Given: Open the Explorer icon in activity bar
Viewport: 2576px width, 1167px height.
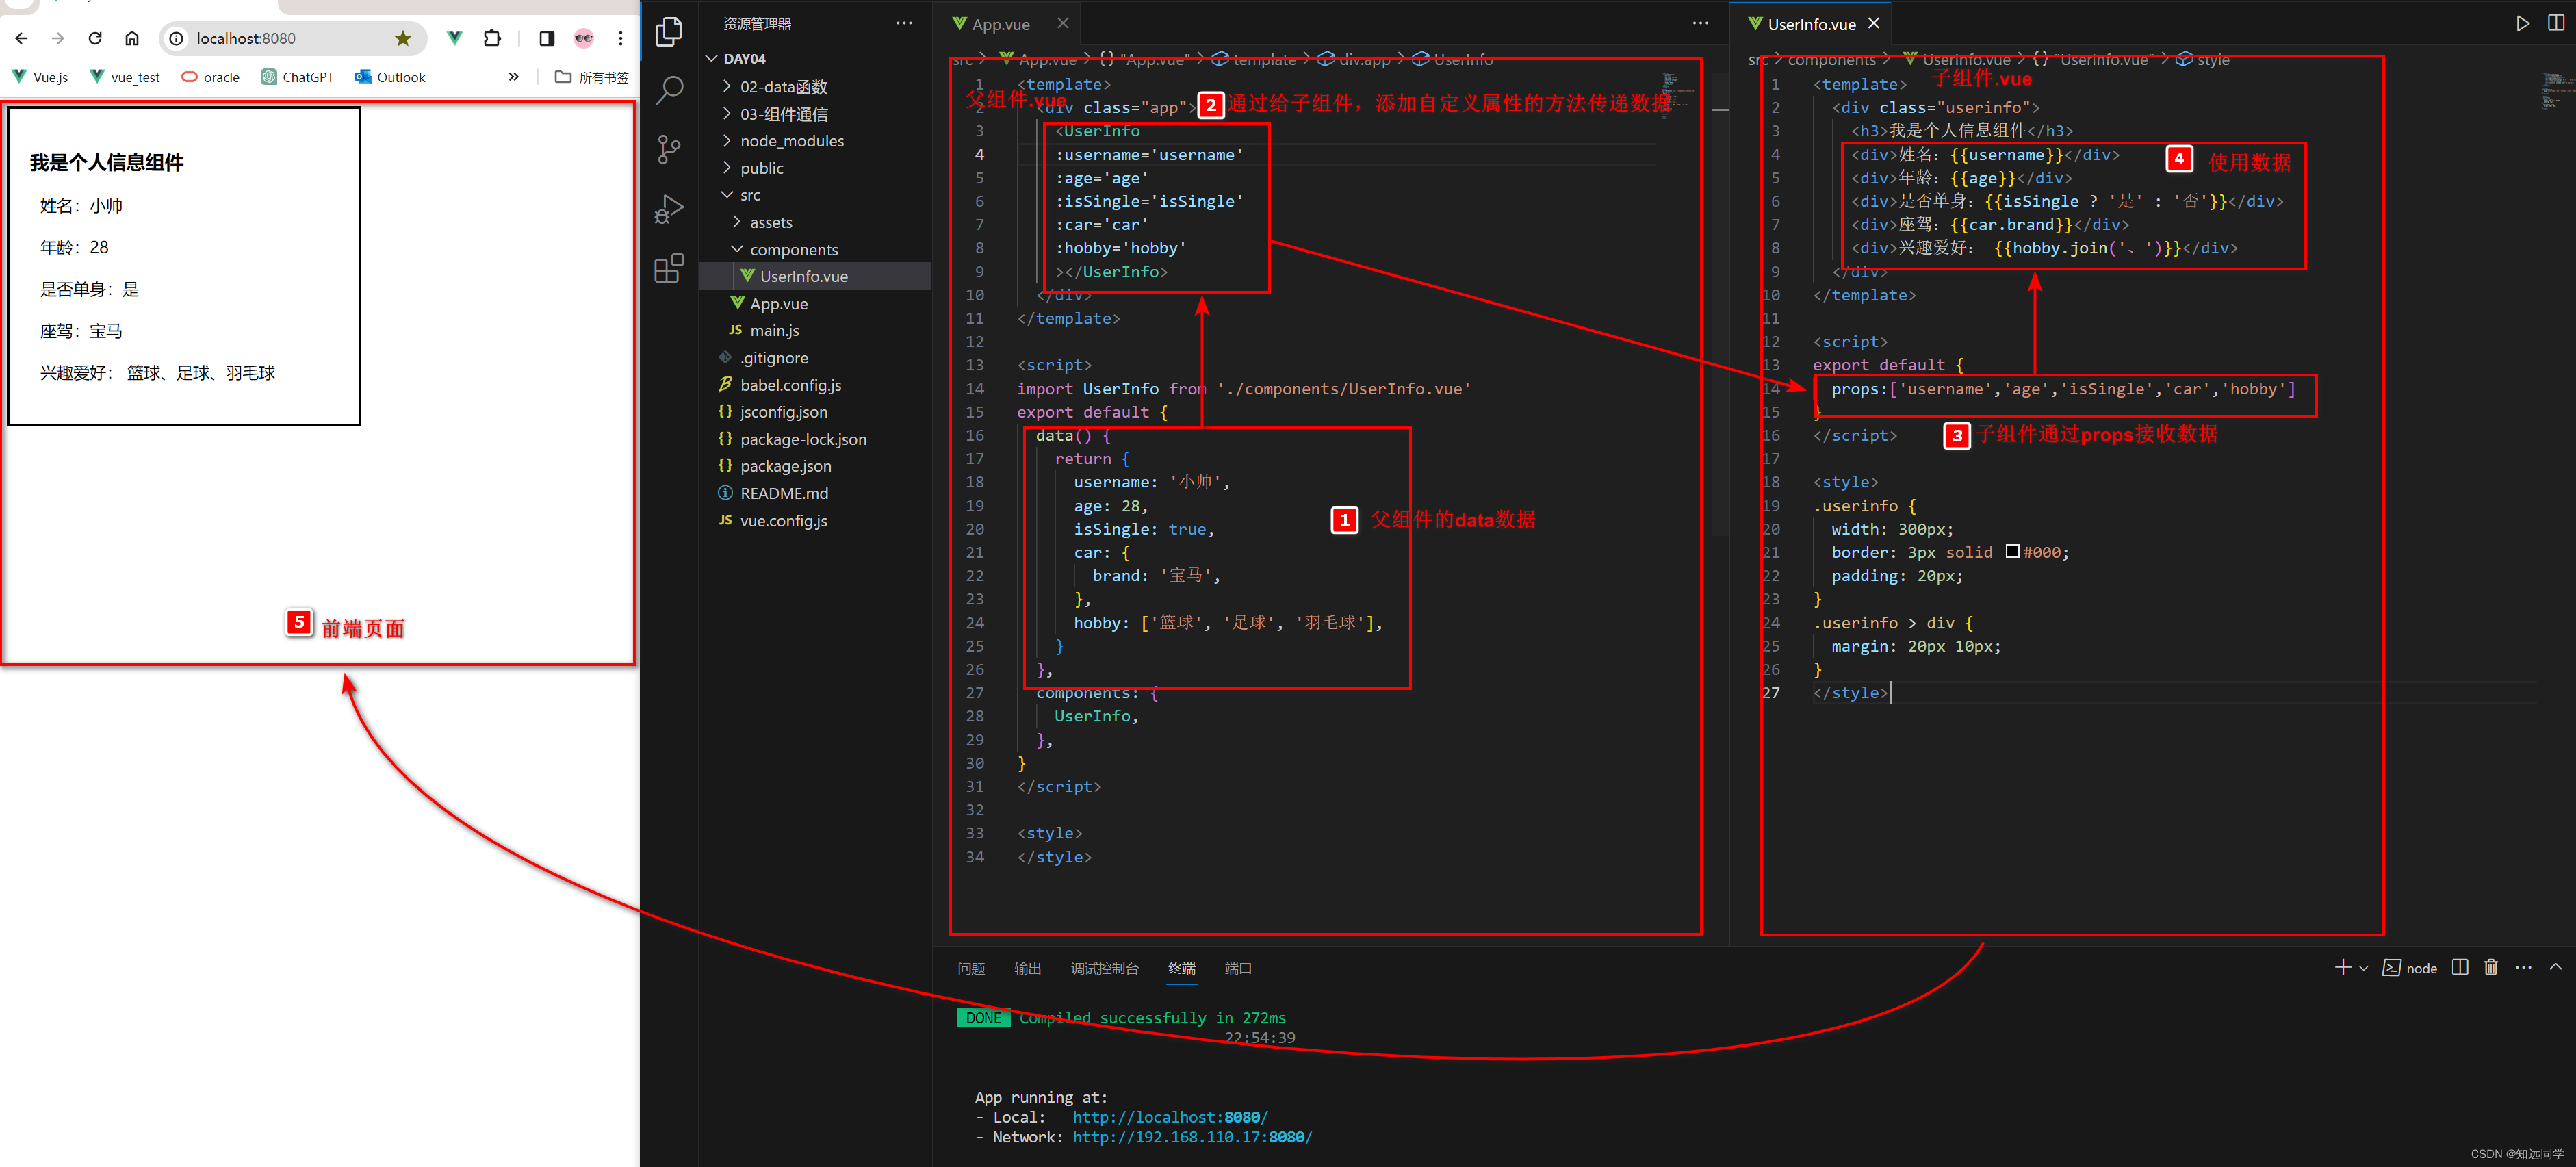Looking at the screenshot, I should pyautogui.click(x=669, y=32).
